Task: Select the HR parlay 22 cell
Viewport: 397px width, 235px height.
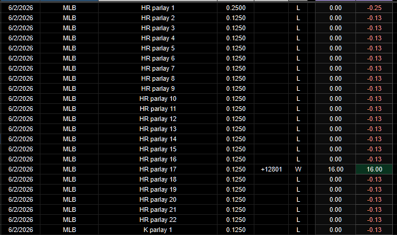Action: [157, 220]
